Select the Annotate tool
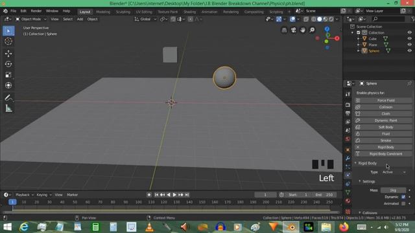The width and height of the screenshot is (415, 233). [8, 98]
